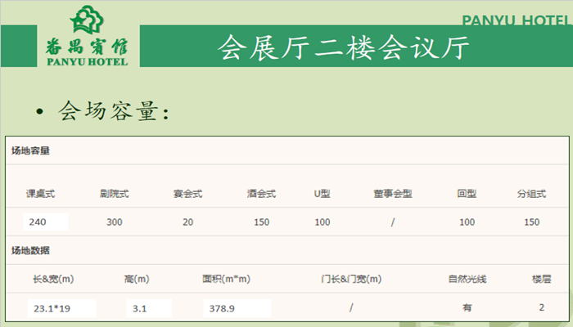The height and width of the screenshot is (327, 573).
Task: Click the floor value 2
Action: point(541,307)
